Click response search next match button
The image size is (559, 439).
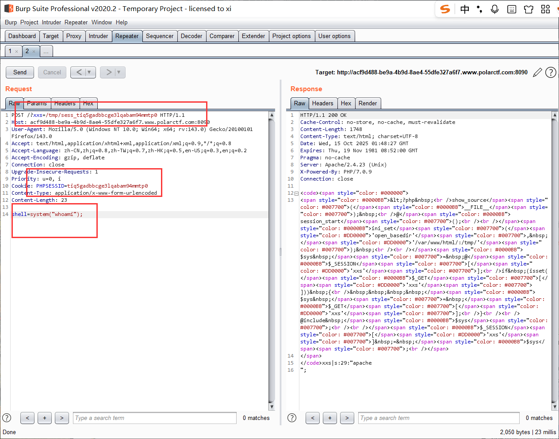[347, 418]
